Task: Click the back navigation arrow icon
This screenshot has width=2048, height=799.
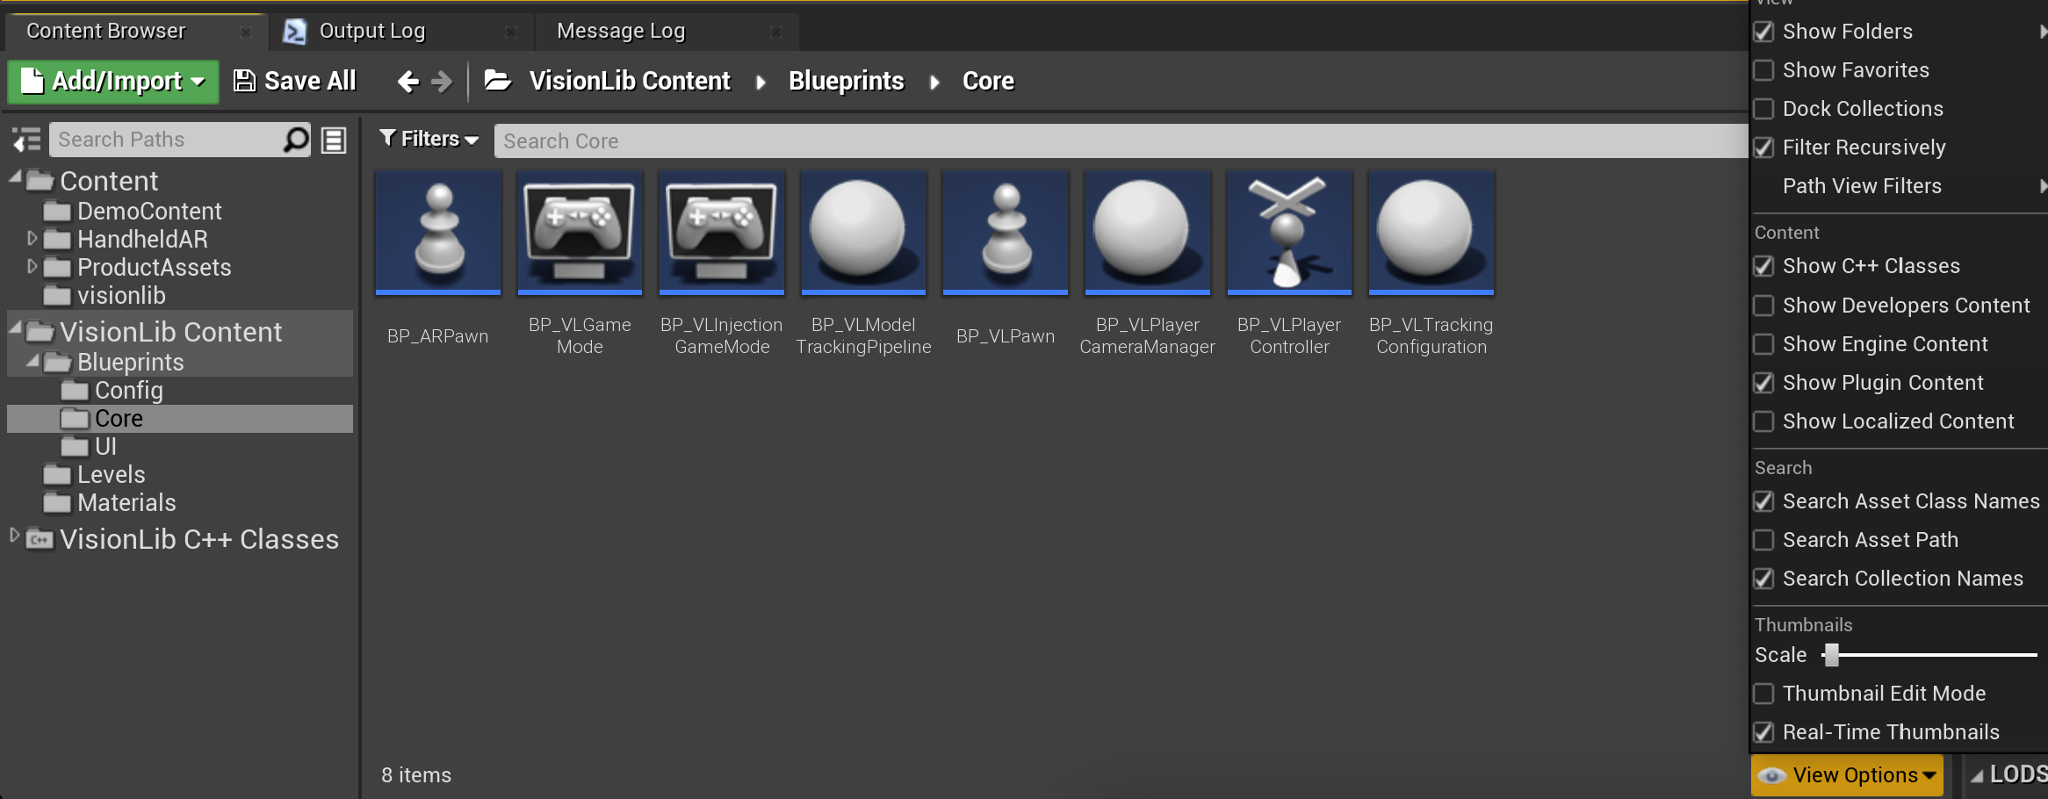Action: pyautogui.click(x=407, y=82)
